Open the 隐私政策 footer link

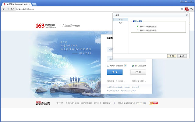click(107, 103)
